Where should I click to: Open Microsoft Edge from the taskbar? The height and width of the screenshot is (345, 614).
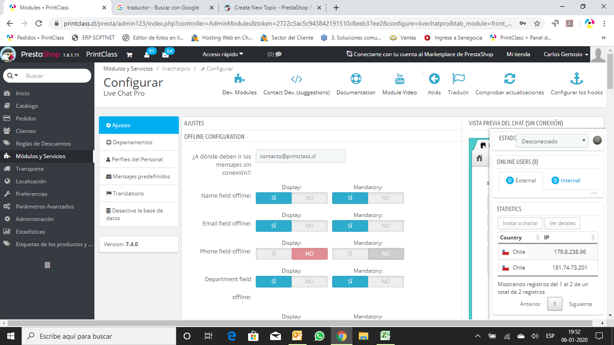[x=232, y=336]
